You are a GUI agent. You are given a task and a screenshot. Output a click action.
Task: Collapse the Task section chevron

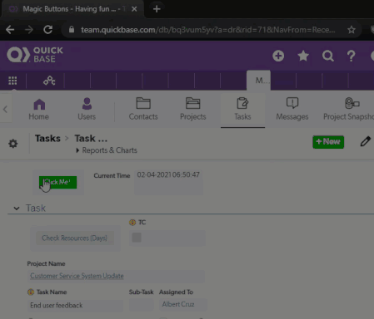pyautogui.click(x=17, y=209)
